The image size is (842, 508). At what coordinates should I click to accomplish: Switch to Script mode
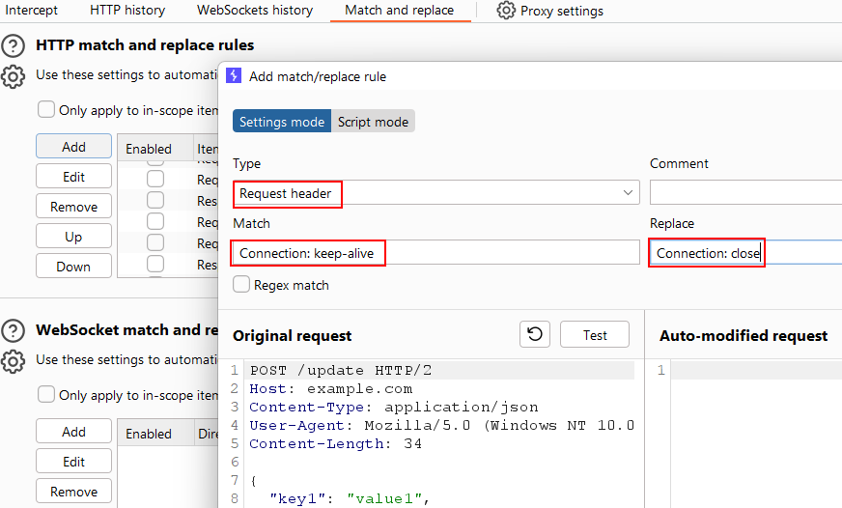[373, 122]
